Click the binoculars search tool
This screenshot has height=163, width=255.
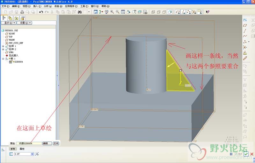pos(79,12)
